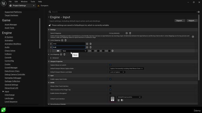Open the Help menu
This screenshot has width=202, height=113.
tap(40, 2)
